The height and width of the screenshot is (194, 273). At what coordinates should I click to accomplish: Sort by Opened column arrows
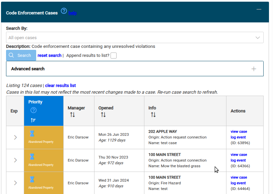click(x=103, y=115)
